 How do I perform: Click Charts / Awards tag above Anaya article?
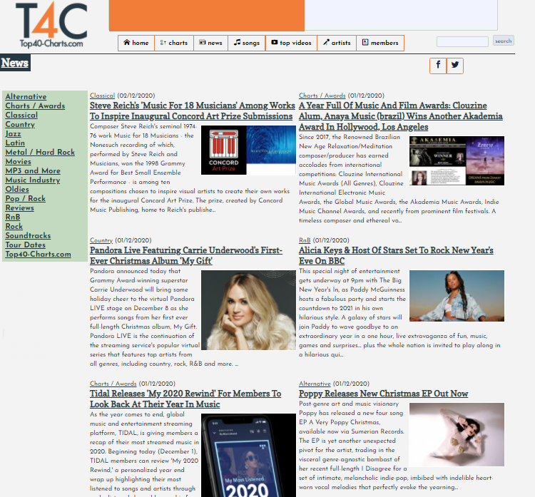coord(322,96)
